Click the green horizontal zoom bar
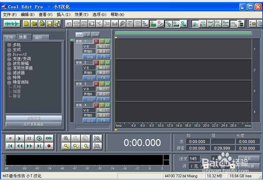The image size is (263, 180). click(184, 33)
